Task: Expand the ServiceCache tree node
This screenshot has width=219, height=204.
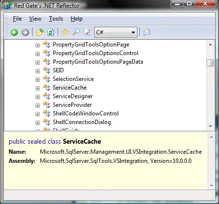Action: click(37, 88)
